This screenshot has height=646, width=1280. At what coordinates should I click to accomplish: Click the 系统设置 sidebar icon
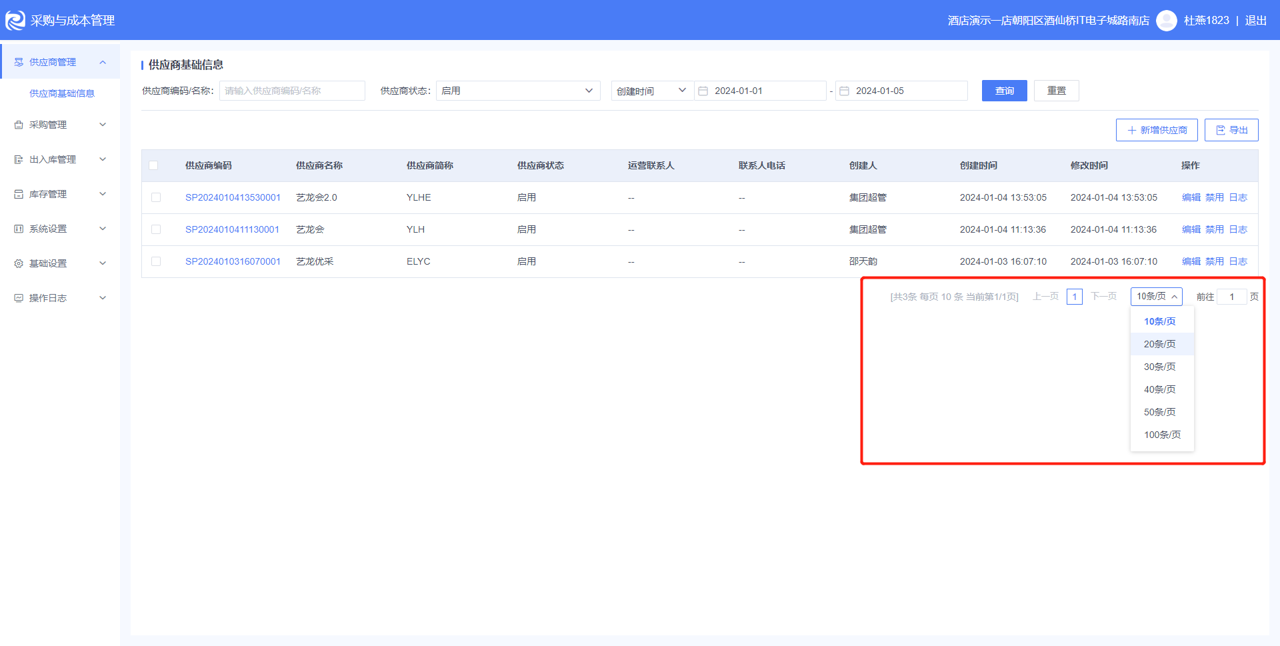click(19, 229)
